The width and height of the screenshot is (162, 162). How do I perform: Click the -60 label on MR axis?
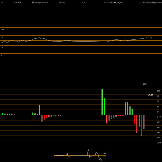(158, 133)
